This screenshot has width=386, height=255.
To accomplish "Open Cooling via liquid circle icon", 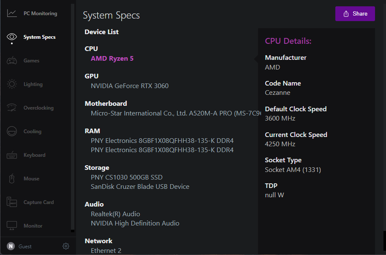I will click(x=12, y=131).
